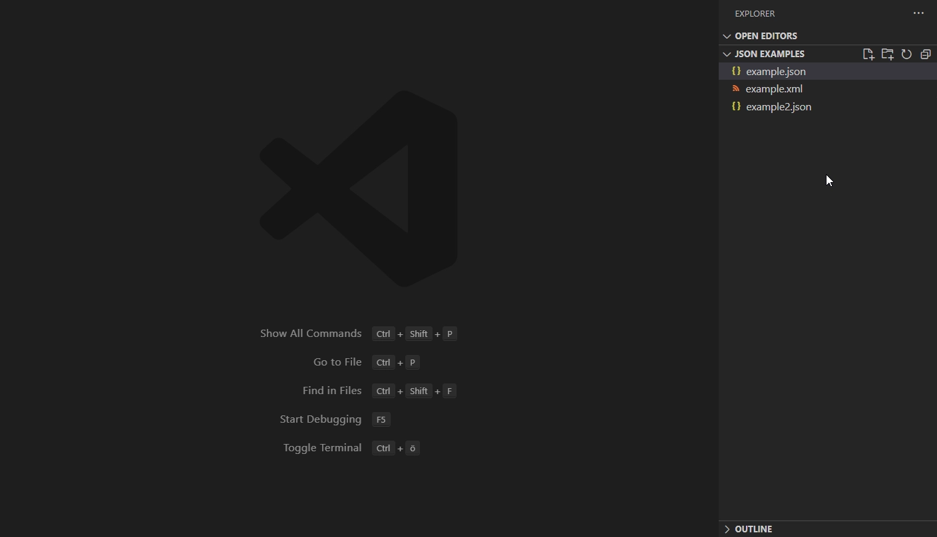Click the F key in Find in Files shortcut

pyautogui.click(x=450, y=391)
